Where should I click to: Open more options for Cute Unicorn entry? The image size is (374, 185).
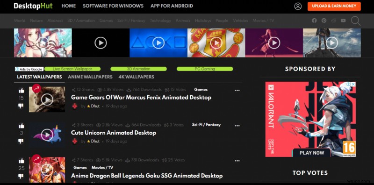(237, 126)
